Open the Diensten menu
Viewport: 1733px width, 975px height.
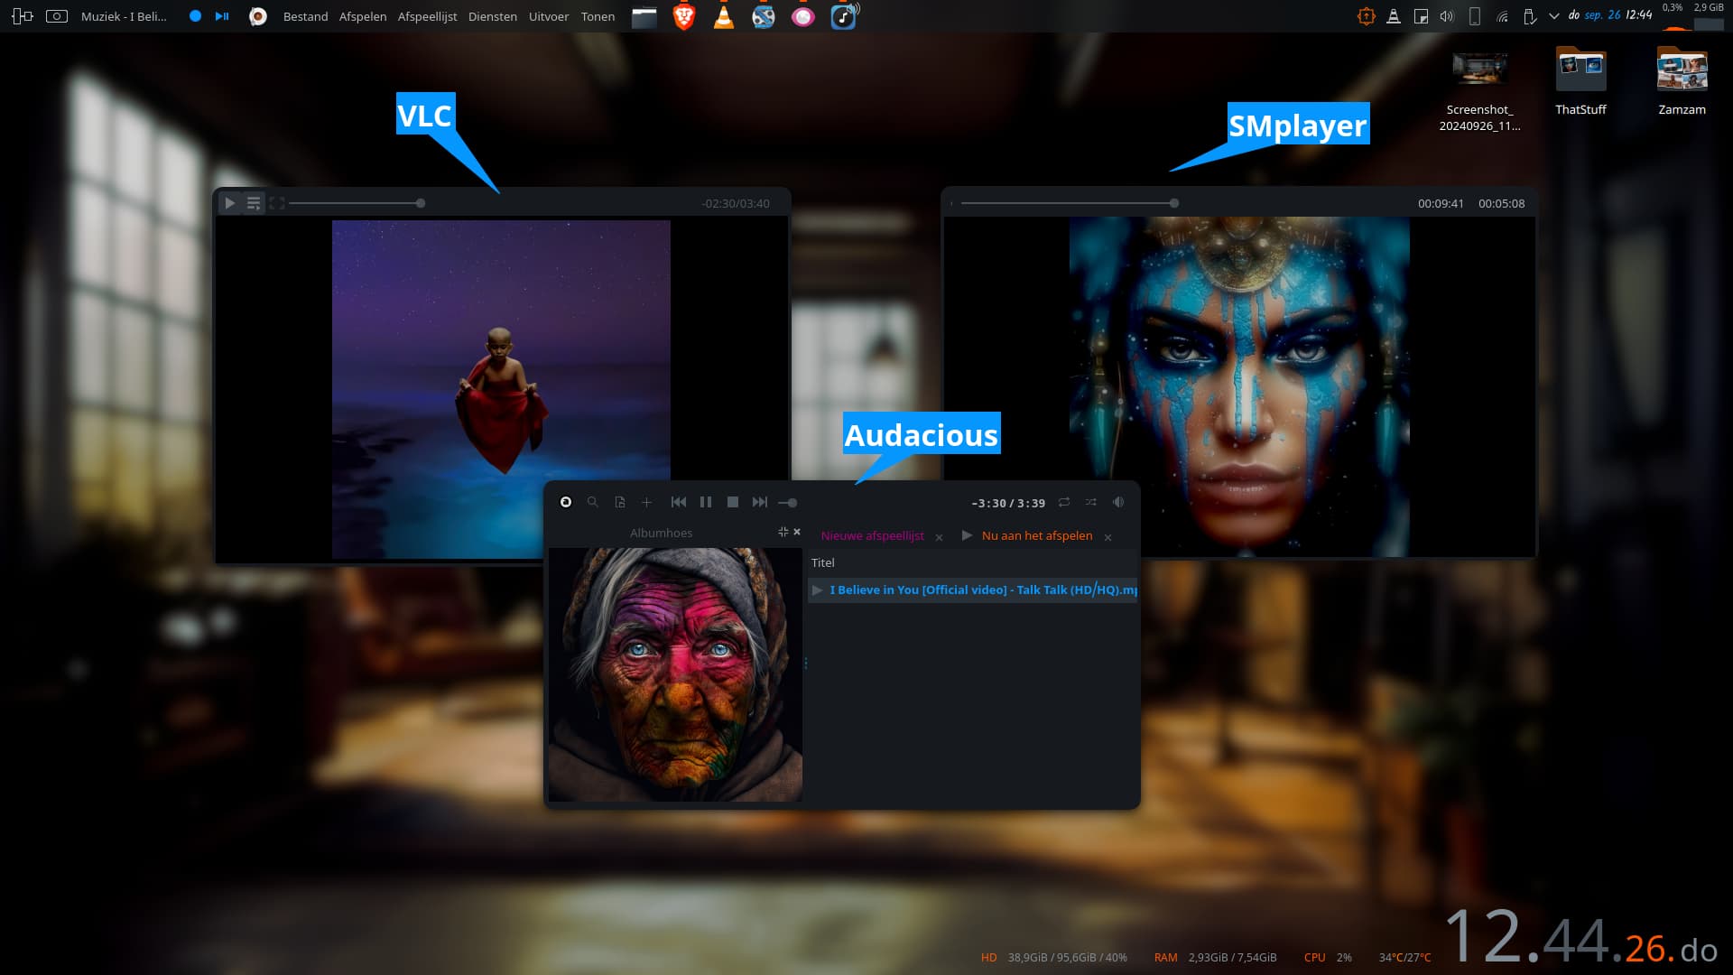pos(493,16)
